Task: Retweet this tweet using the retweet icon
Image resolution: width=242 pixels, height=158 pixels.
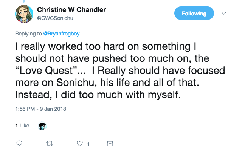Action: coord(50,144)
